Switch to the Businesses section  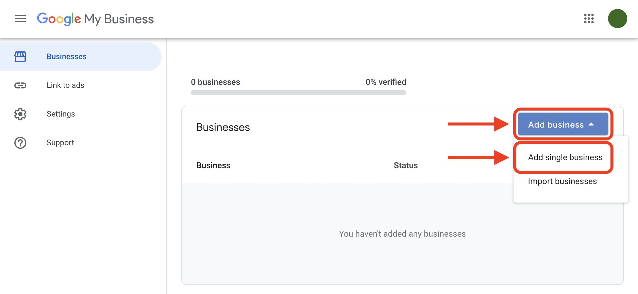click(x=66, y=56)
